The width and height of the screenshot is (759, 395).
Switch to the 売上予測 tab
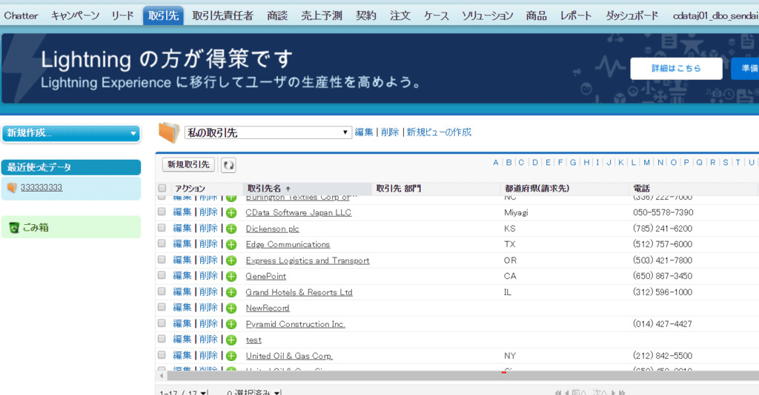click(322, 16)
